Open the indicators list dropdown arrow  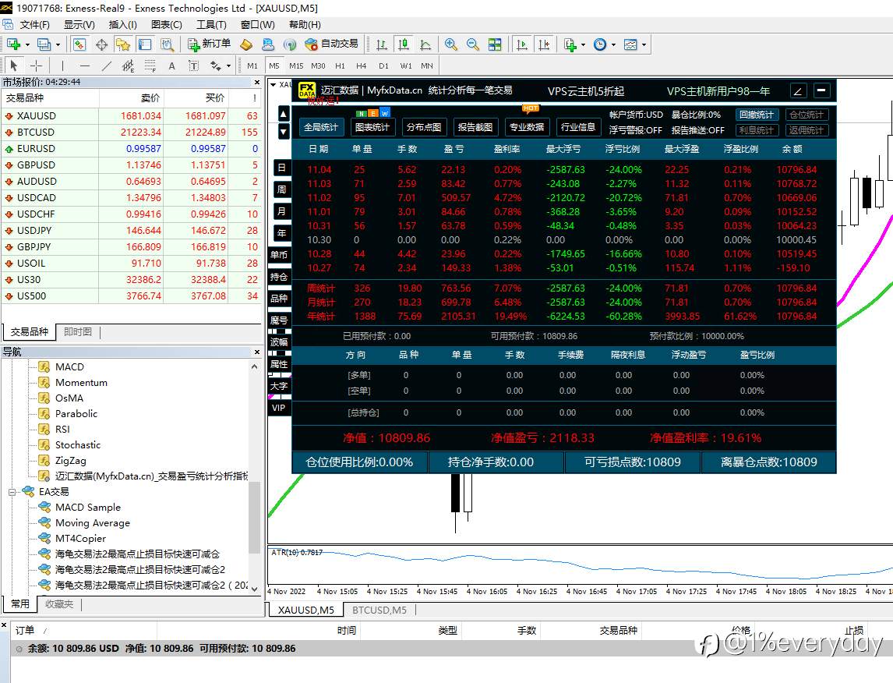click(x=583, y=44)
